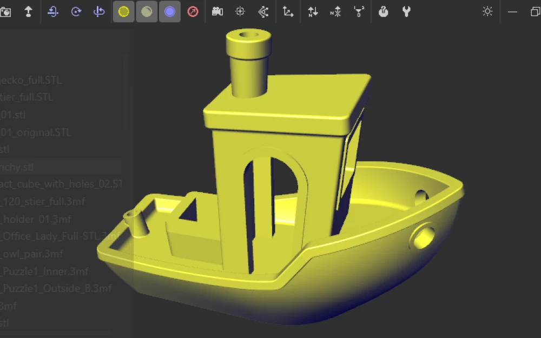Click the lock icon in the toolbar
This screenshot has width=541, height=338.
[384, 11]
